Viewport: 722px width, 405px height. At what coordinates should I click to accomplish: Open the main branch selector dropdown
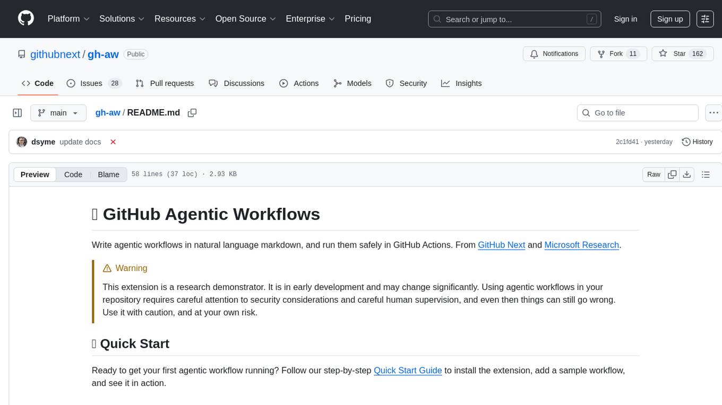(58, 113)
